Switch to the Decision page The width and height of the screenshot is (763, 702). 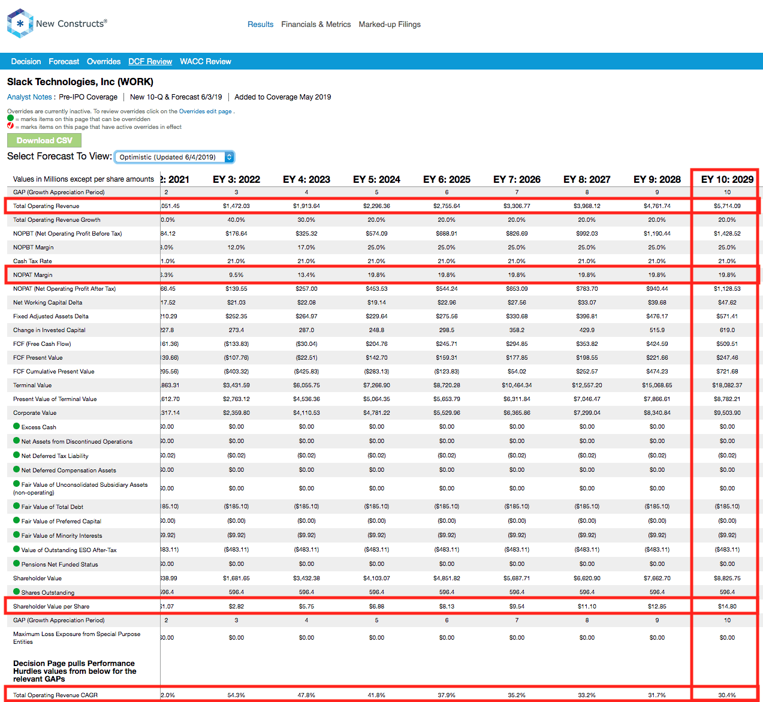point(26,62)
